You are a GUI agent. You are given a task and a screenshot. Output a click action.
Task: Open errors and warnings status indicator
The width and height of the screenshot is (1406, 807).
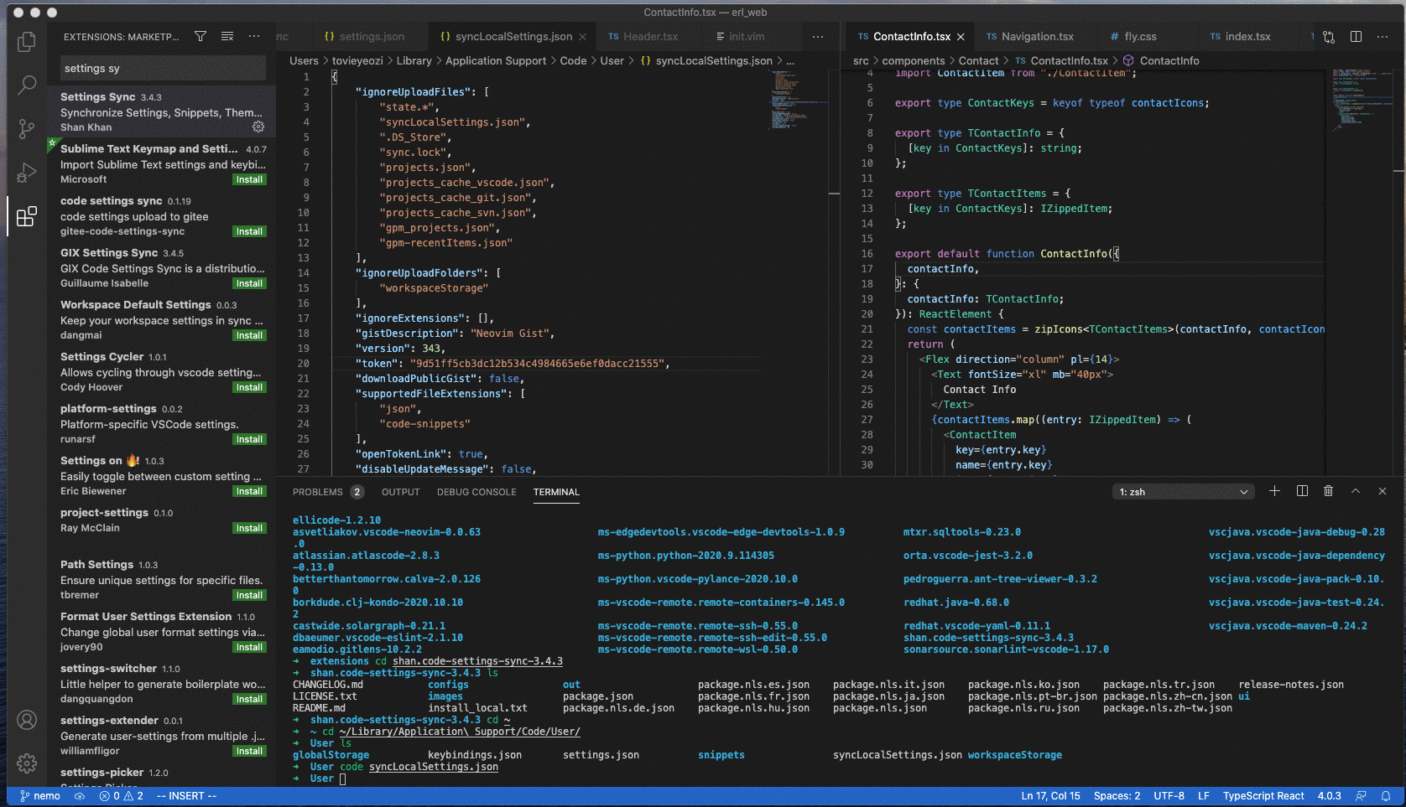click(122, 796)
